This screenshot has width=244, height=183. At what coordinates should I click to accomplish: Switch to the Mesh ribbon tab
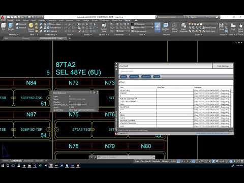click(33, 20)
